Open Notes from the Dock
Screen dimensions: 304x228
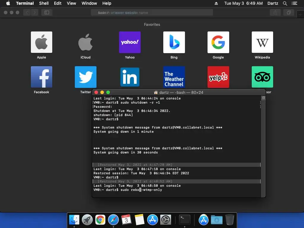pos(140,220)
